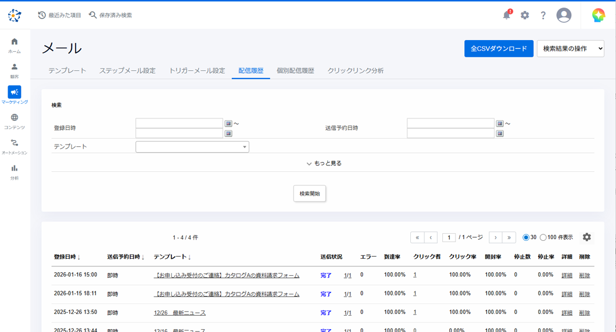Sort by 送信予約日時 column
This screenshot has height=332, width=616.
pyautogui.click(x=126, y=257)
